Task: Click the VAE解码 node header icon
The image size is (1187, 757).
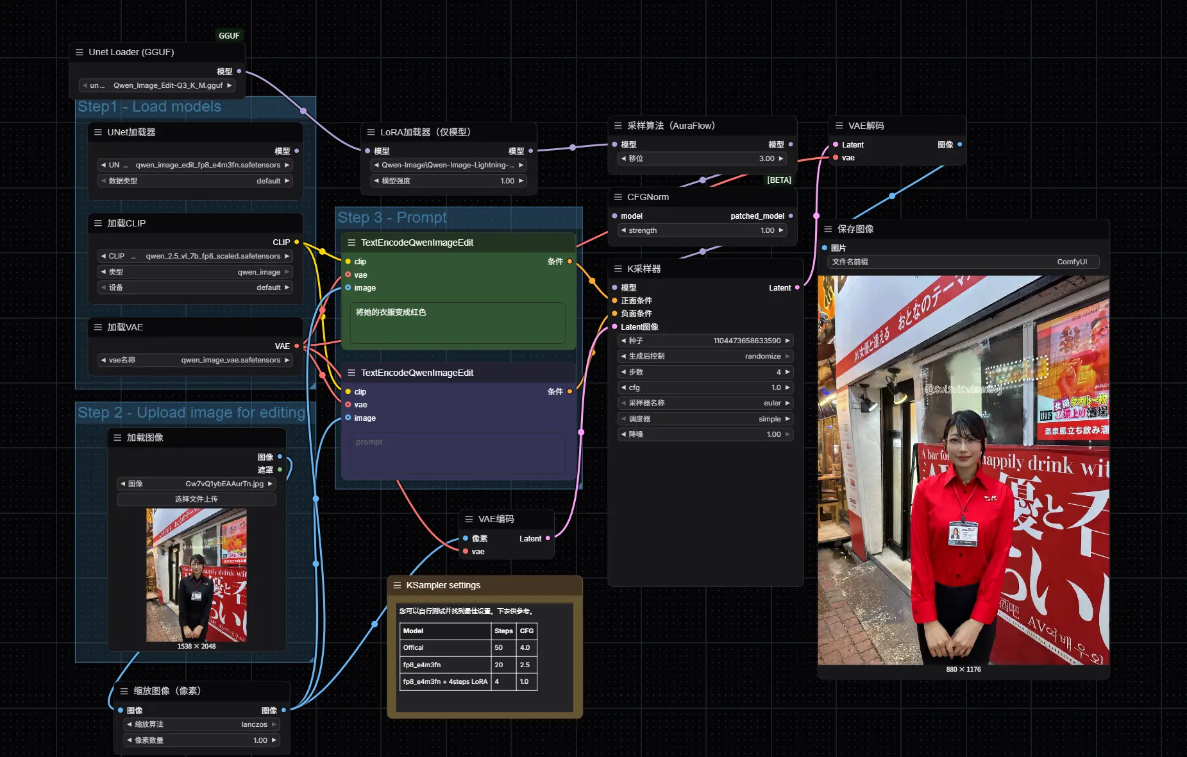Action: pos(839,126)
